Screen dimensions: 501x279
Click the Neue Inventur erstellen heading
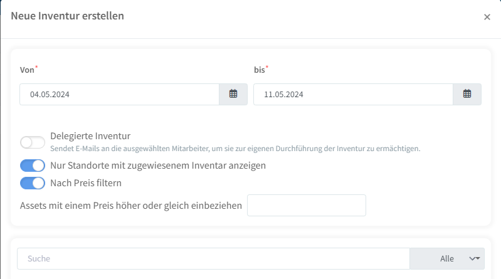[68, 16]
